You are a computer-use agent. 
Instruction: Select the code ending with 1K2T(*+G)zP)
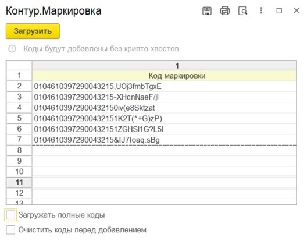[164, 118]
